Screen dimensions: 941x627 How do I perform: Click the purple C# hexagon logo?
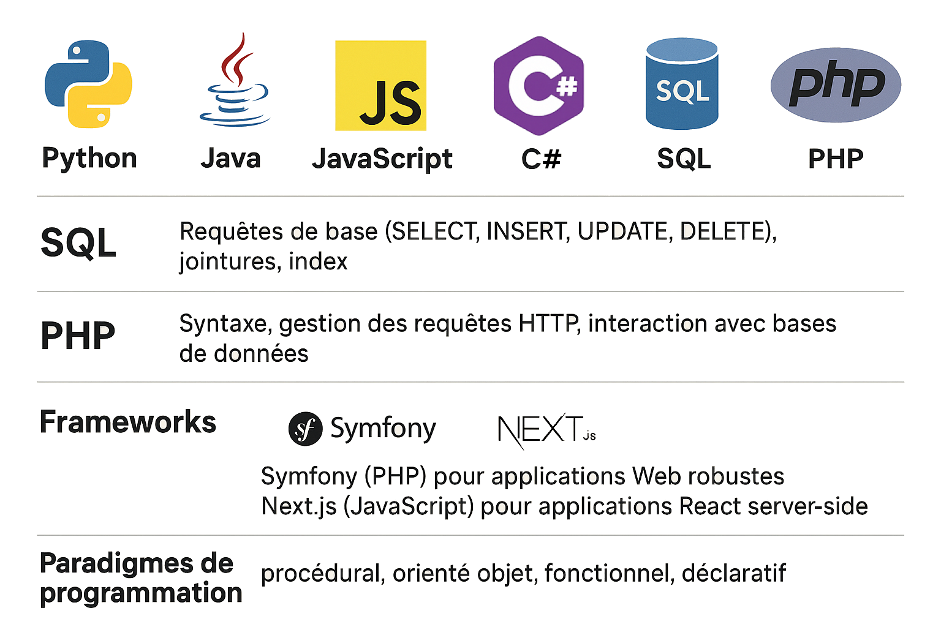coord(539,86)
